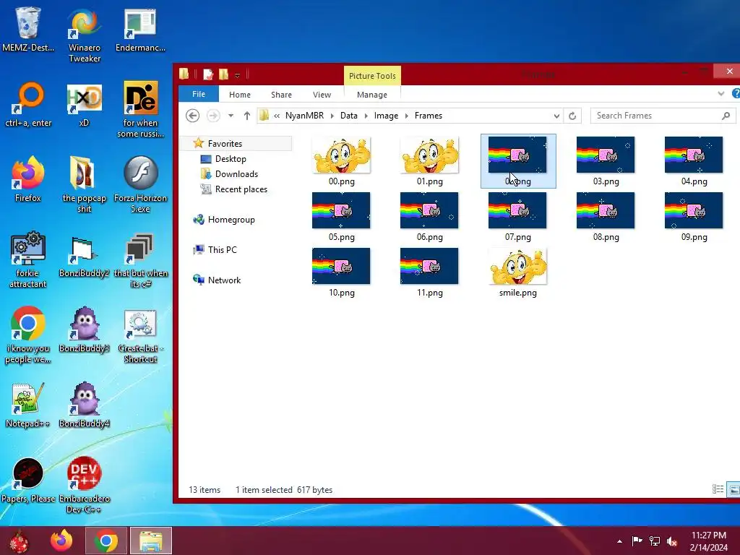The height and width of the screenshot is (555, 740).
Task: Open Embarcadero Dev-C++ desktop shortcut
Action: pos(84,485)
